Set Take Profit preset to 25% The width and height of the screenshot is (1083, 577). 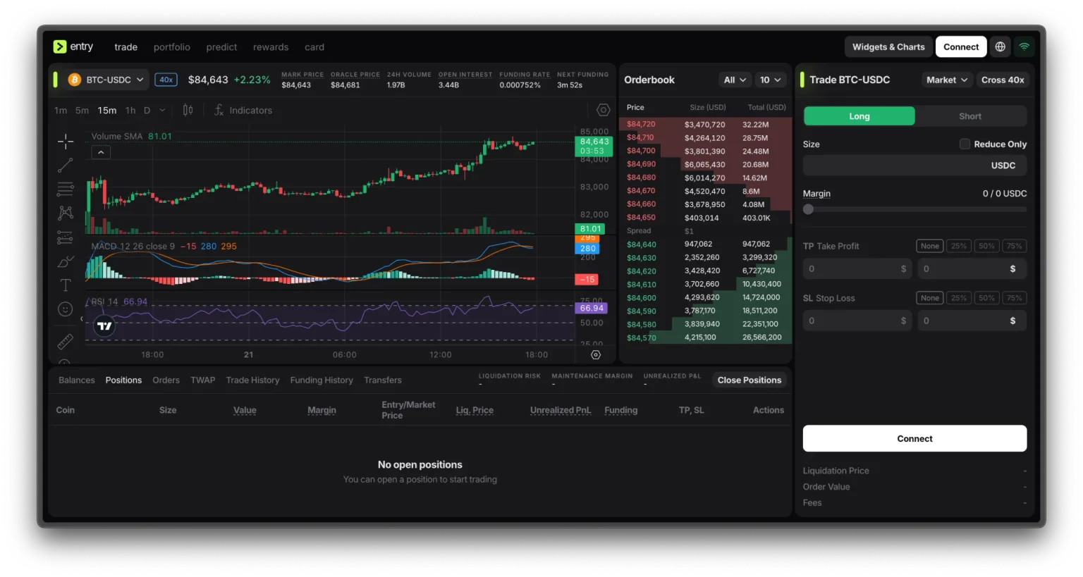tap(959, 246)
